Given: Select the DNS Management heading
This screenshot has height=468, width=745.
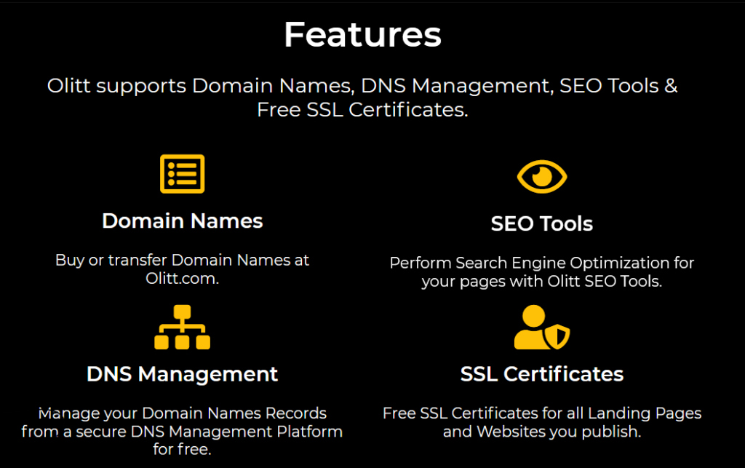Looking at the screenshot, I should 182,374.
